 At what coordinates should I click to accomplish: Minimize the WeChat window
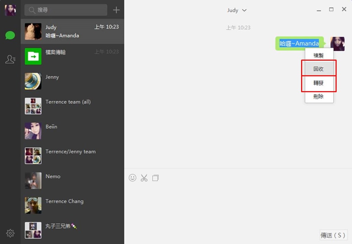click(319, 10)
